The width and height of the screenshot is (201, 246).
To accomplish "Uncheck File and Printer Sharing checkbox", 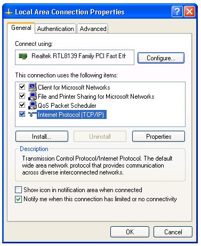I will pyautogui.click(x=22, y=96).
